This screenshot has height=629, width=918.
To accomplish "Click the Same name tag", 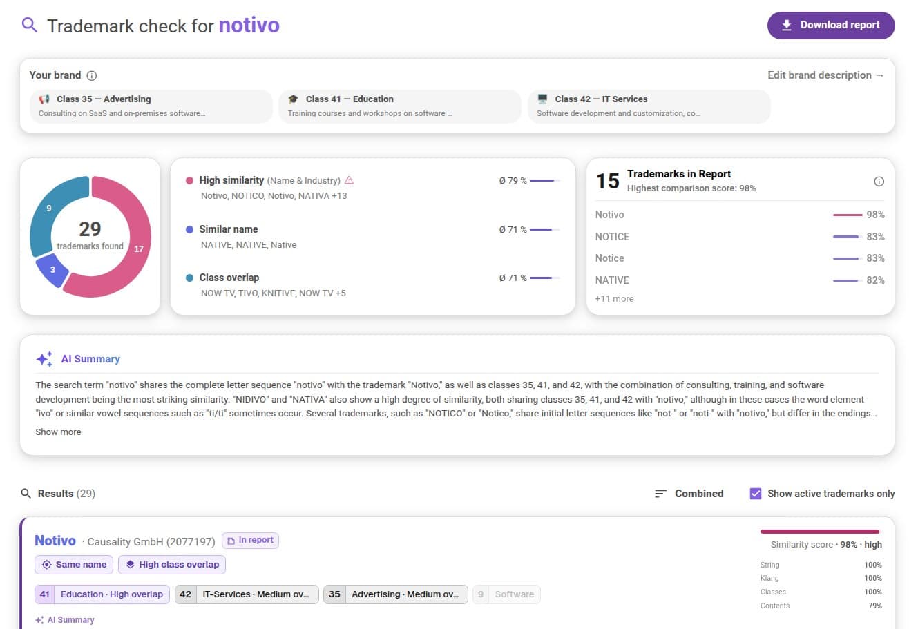I will [x=73, y=565].
